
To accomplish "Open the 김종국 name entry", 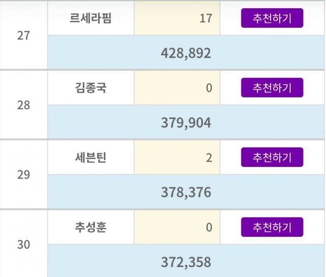I will pos(91,88).
